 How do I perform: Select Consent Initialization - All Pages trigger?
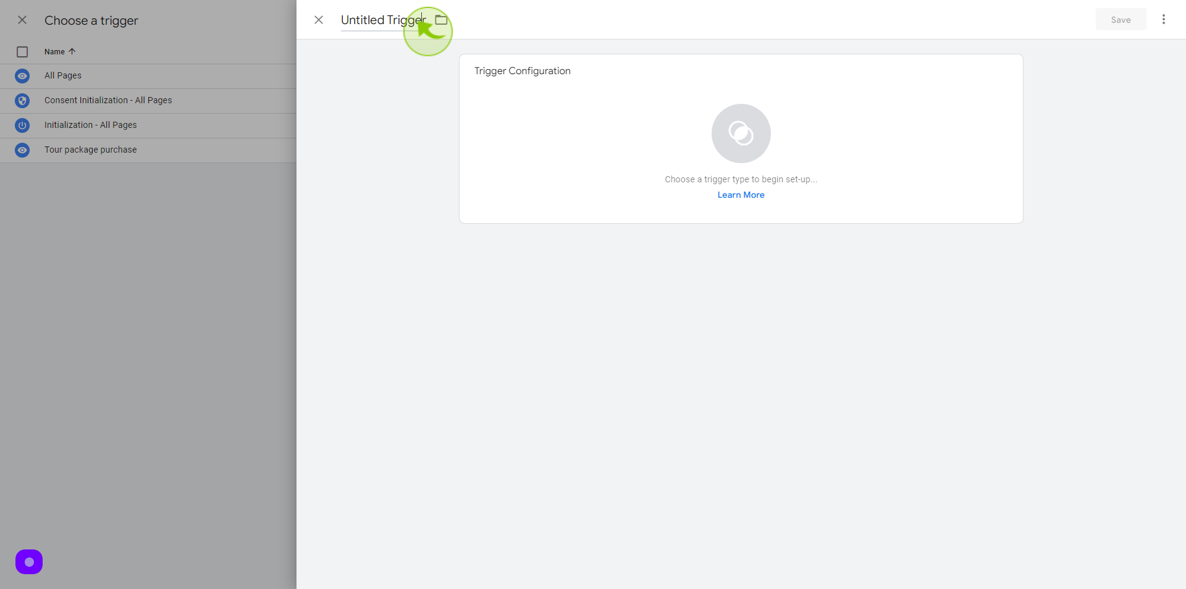[x=148, y=101]
